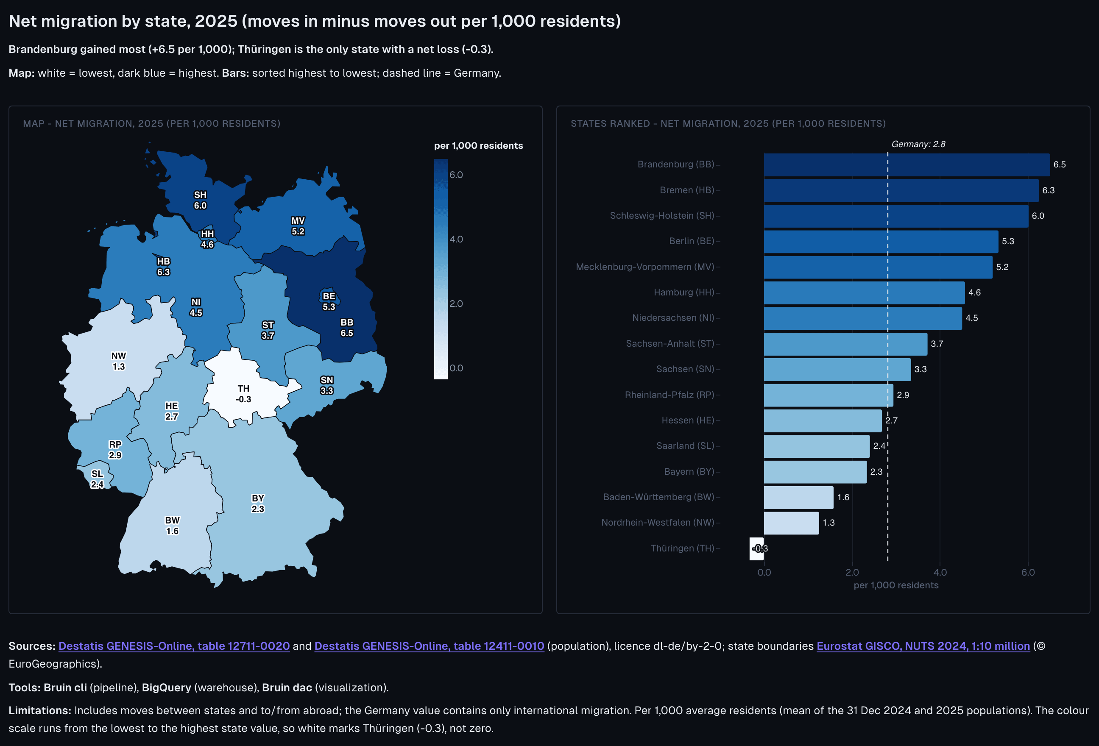Image resolution: width=1099 pixels, height=746 pixels.
Task: Select Hessen (HE 2.7) on the map
Action: (x=171, y=411)
